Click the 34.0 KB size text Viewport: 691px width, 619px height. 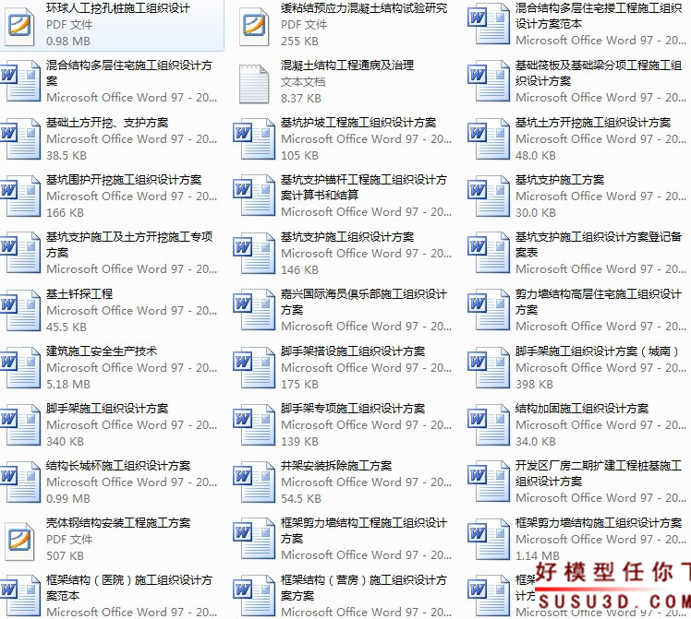(x=536, y=441)
